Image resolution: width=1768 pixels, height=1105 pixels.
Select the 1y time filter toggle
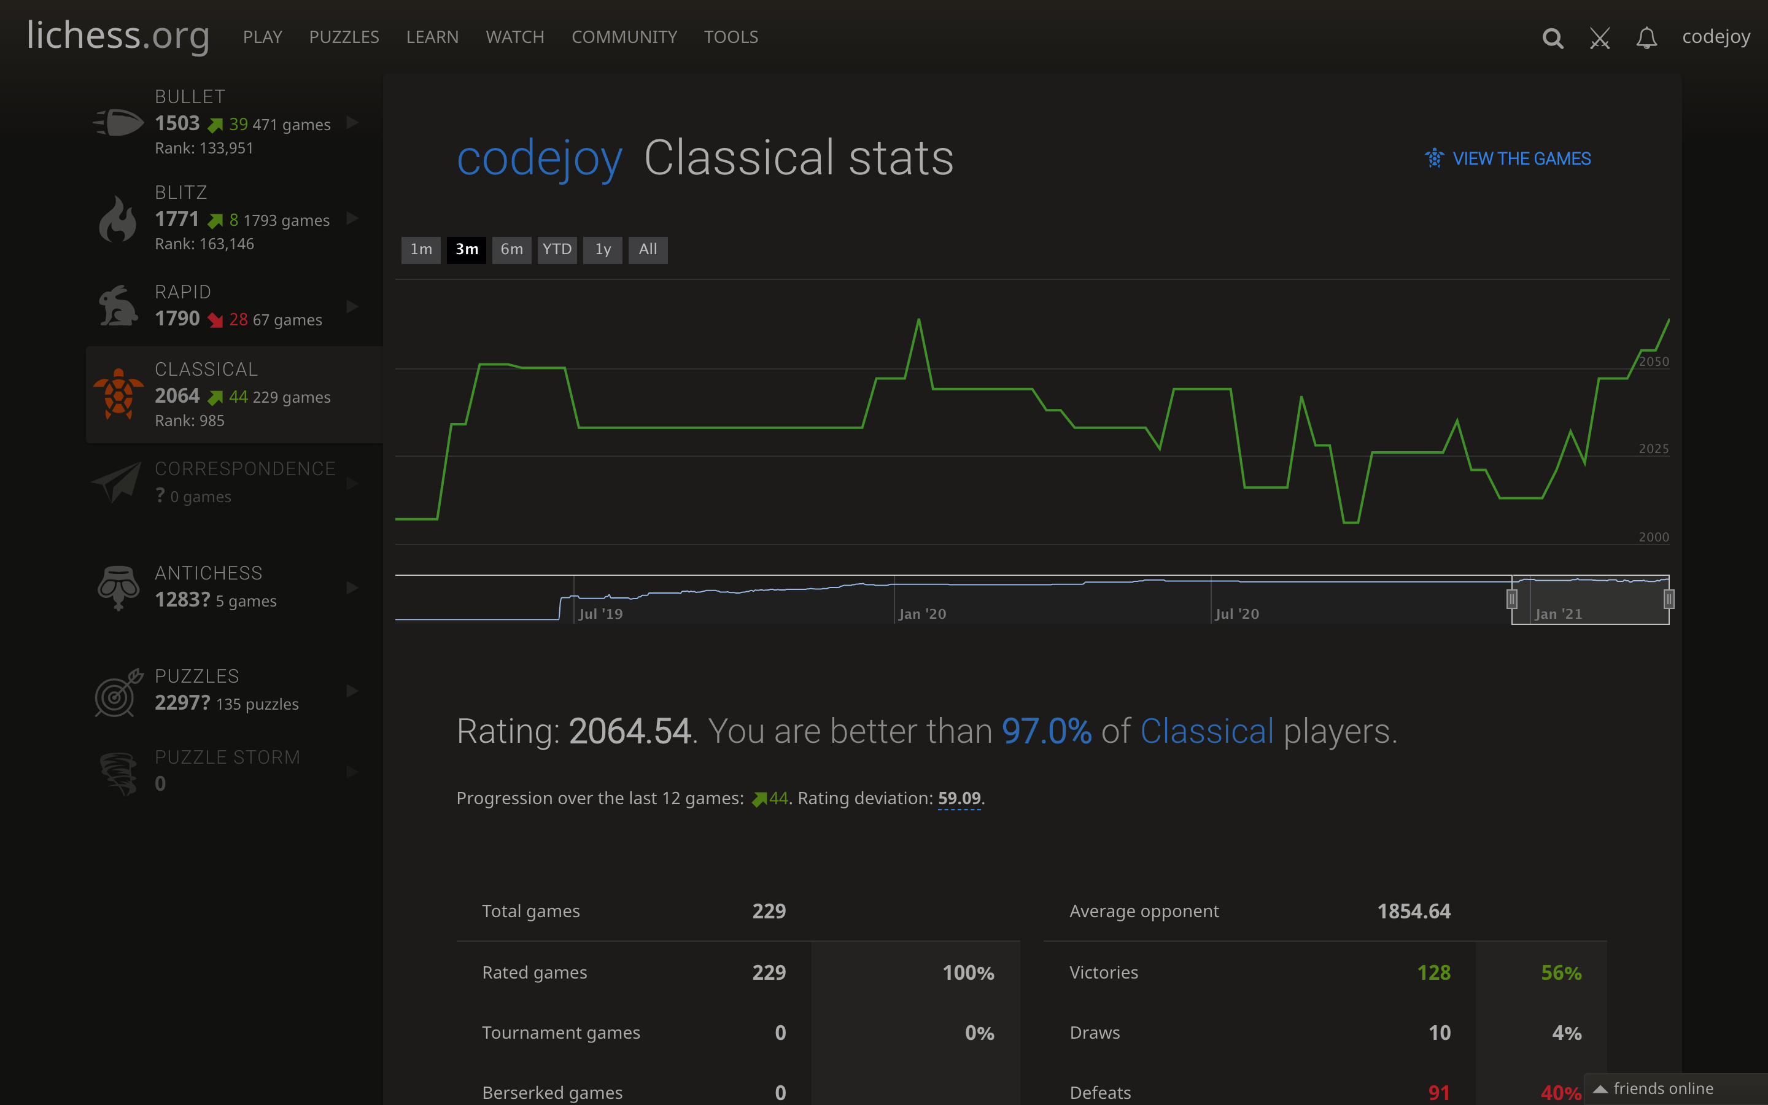[x=603, y=249]
